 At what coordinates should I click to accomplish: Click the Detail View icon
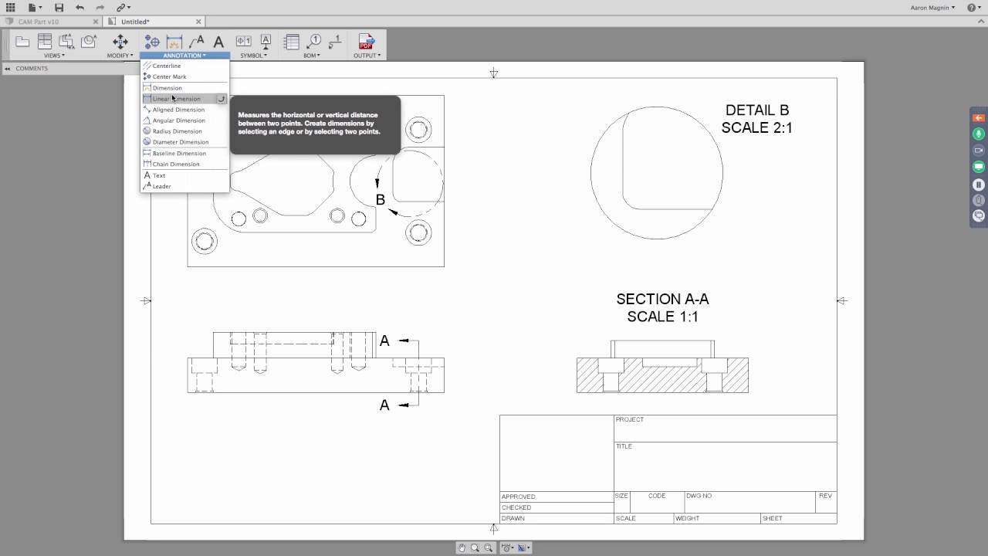(89, 42)
